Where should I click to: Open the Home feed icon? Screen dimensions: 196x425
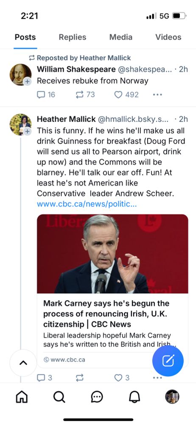tap(22, 397)
